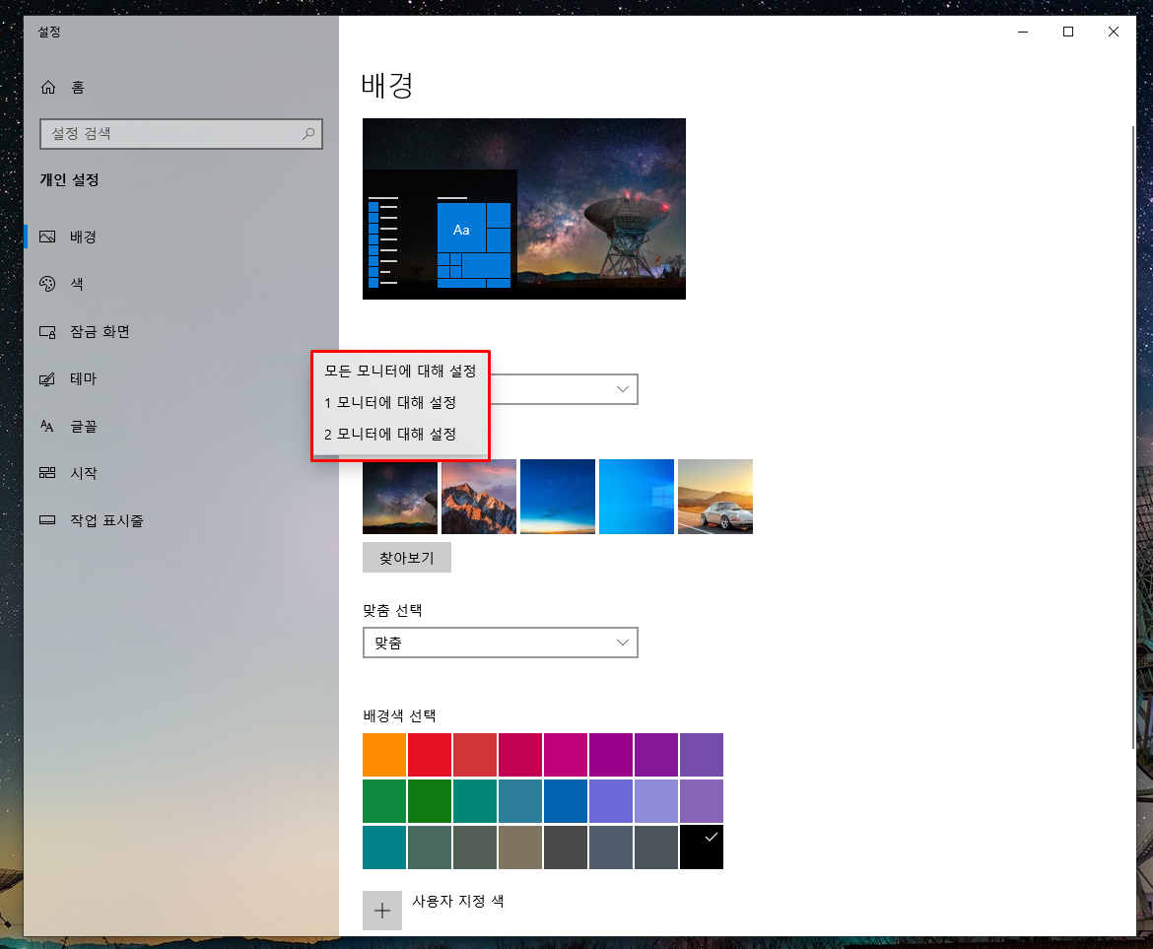Click the 색 palette icon
Image resolution: width=1153 pixels, height=949 pixels.
[x=47, y=284]
